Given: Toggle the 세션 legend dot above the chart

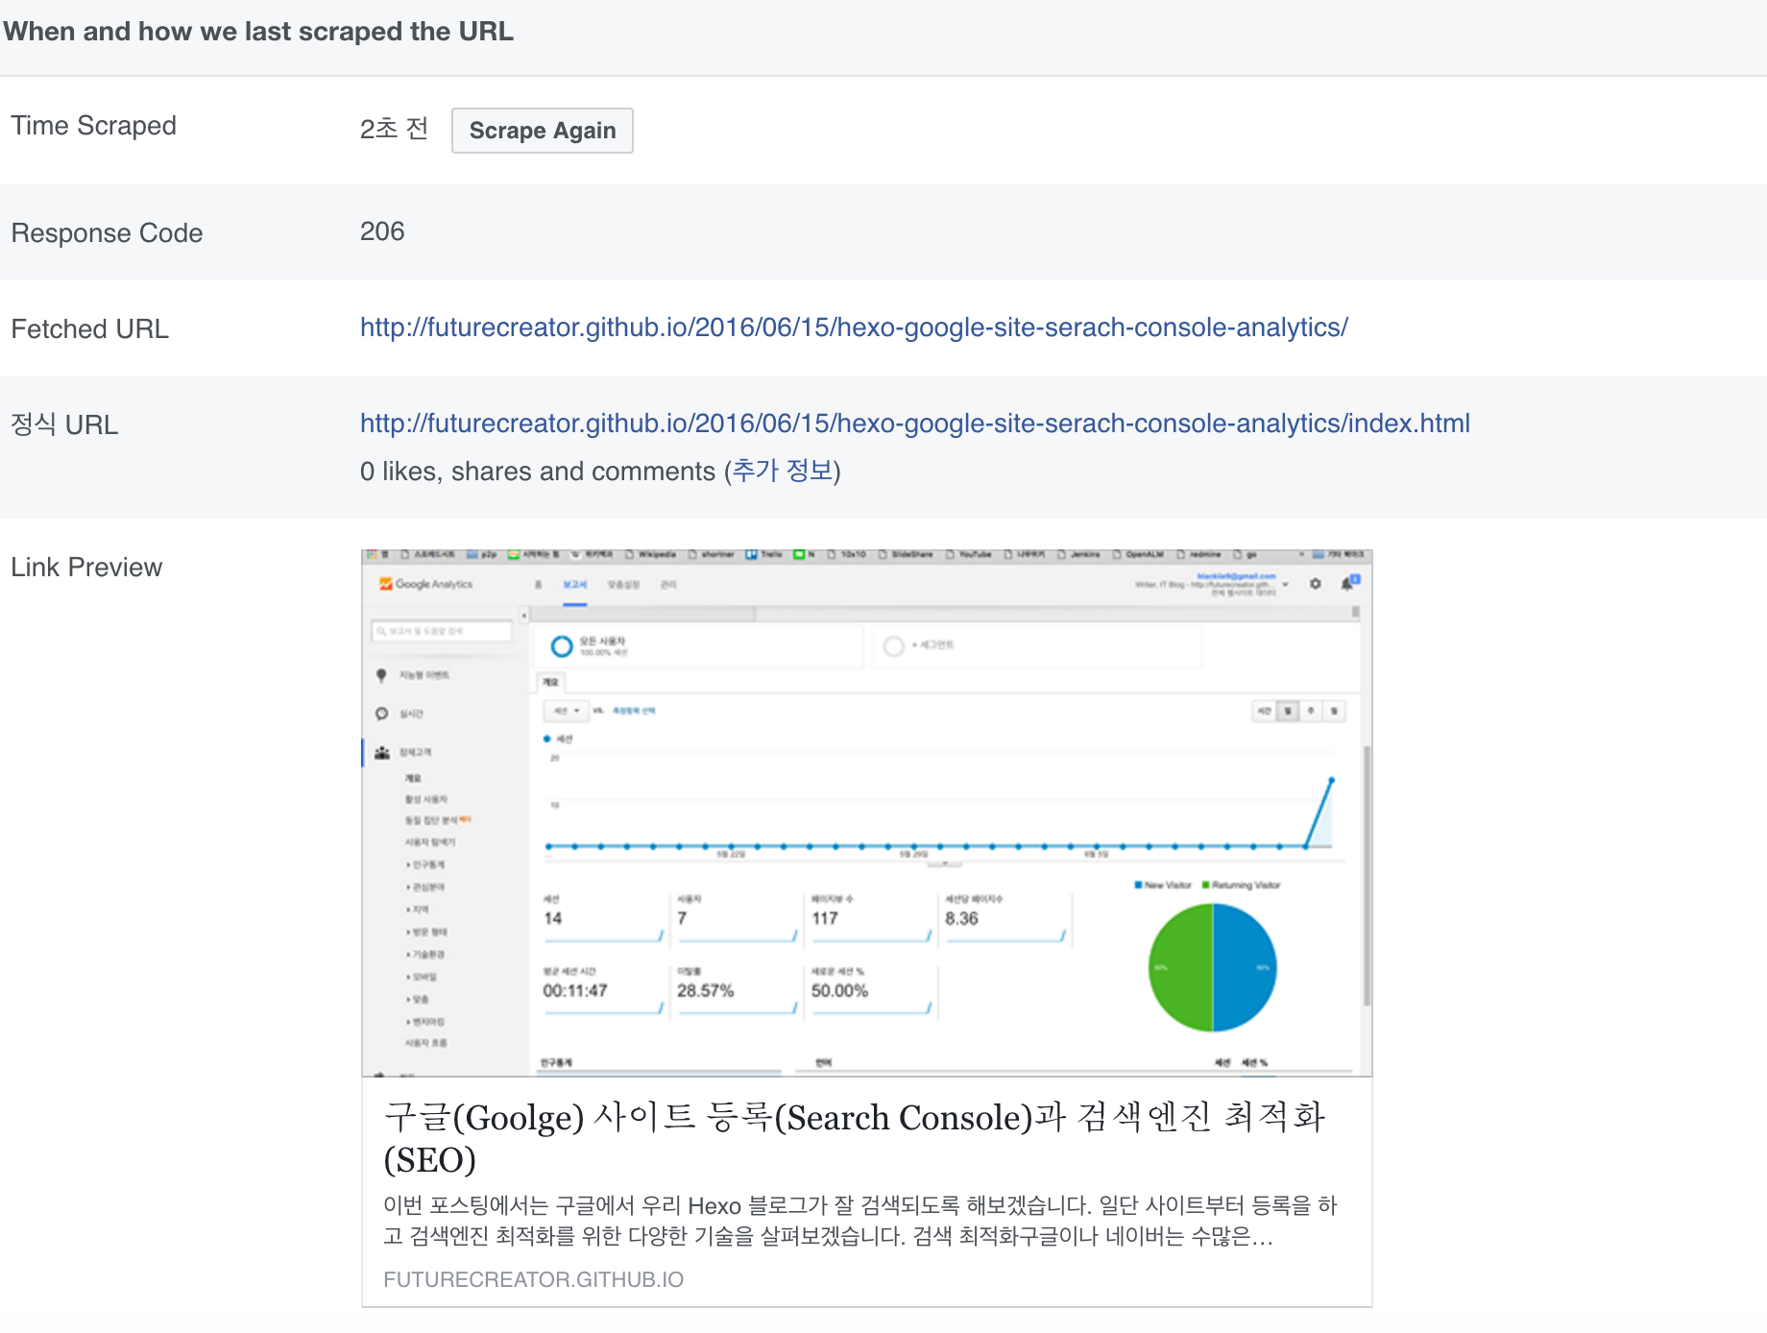Looking at the screenshot, I should 547,738.
